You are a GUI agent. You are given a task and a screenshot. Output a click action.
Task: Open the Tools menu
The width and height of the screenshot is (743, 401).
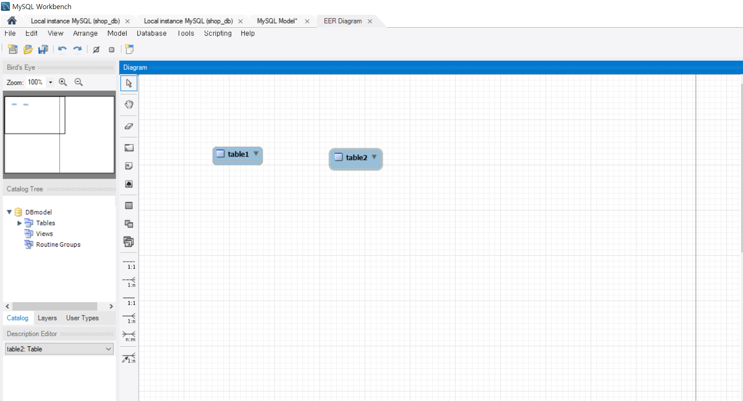[186, 33]
